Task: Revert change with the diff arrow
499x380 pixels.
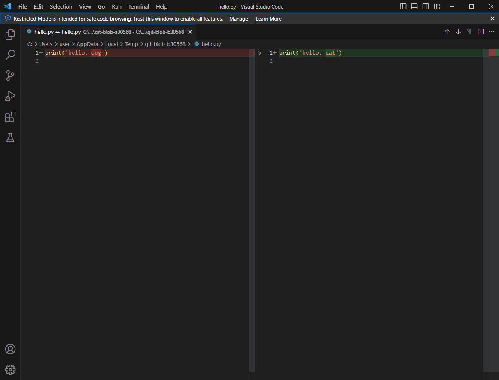Action: (x=258, y=53)
